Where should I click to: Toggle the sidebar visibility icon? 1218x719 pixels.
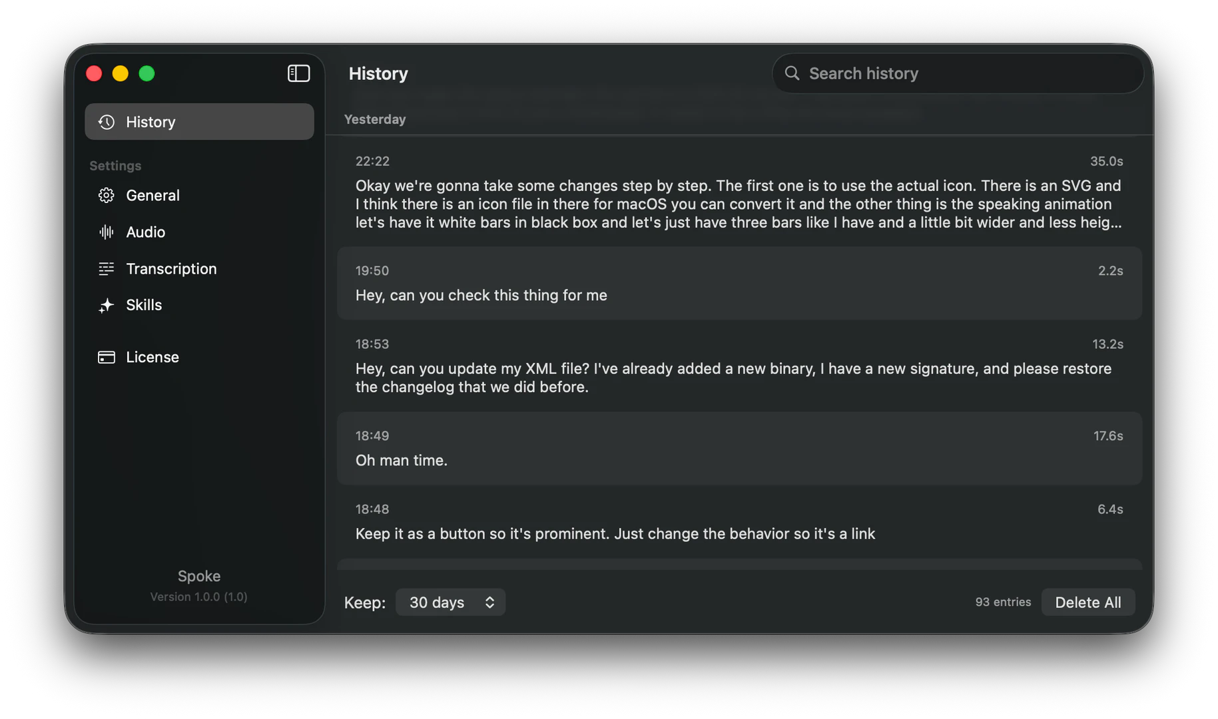[x=298, y=73]
